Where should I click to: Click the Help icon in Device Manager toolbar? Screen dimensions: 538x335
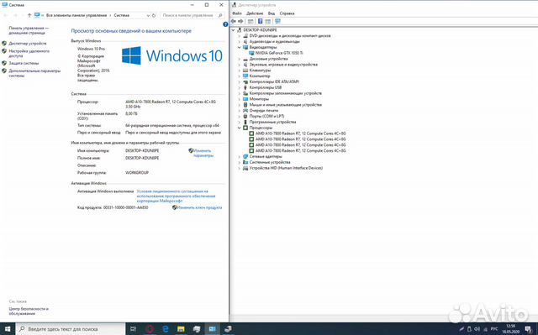260,21
